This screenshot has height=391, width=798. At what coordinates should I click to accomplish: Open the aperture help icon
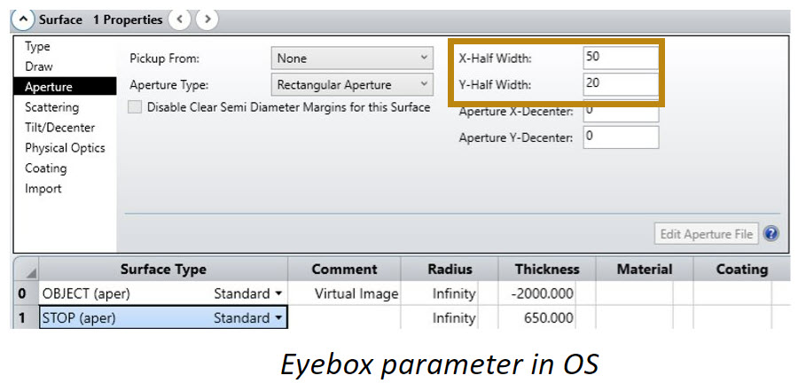tap(771, 234)
